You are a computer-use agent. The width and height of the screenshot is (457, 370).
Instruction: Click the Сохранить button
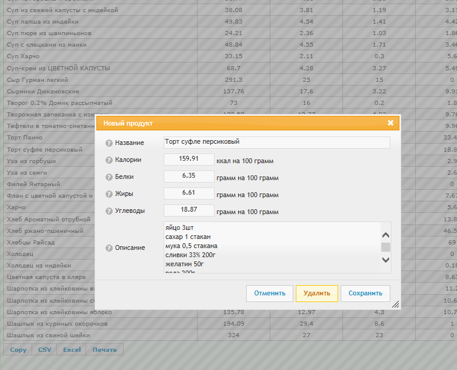[x=365, y=294]
